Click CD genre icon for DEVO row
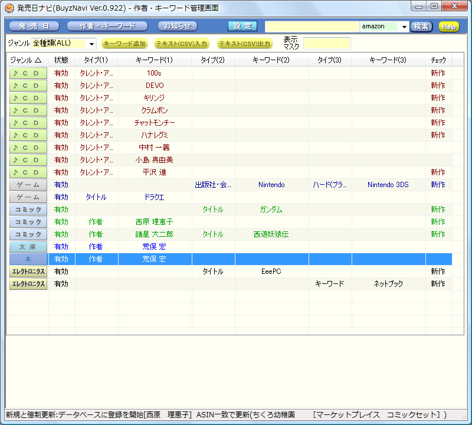Viewport: 472px width, 425px height. 28,86
